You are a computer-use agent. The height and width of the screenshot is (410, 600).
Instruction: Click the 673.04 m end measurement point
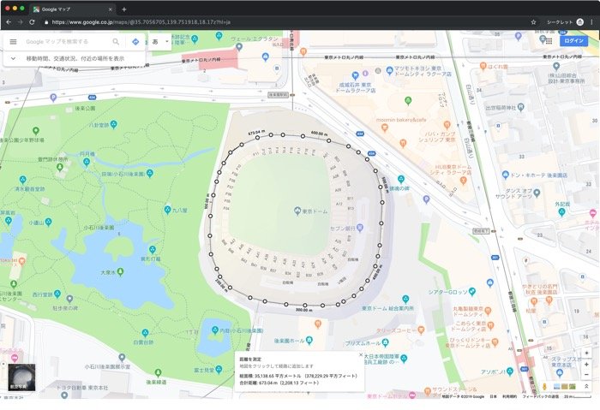pyautogui.click(x=257, y=138)
